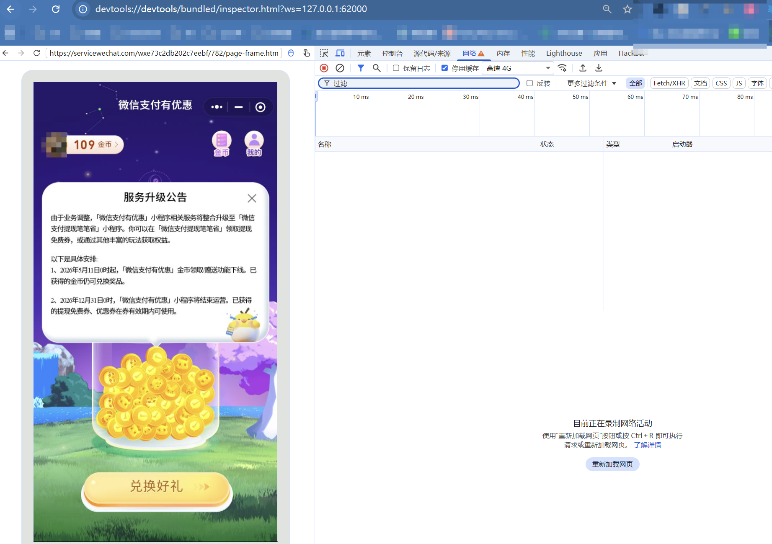772x544 pixels.
Task: Sort by the 启动器 column header
Action: coord(721,144)
